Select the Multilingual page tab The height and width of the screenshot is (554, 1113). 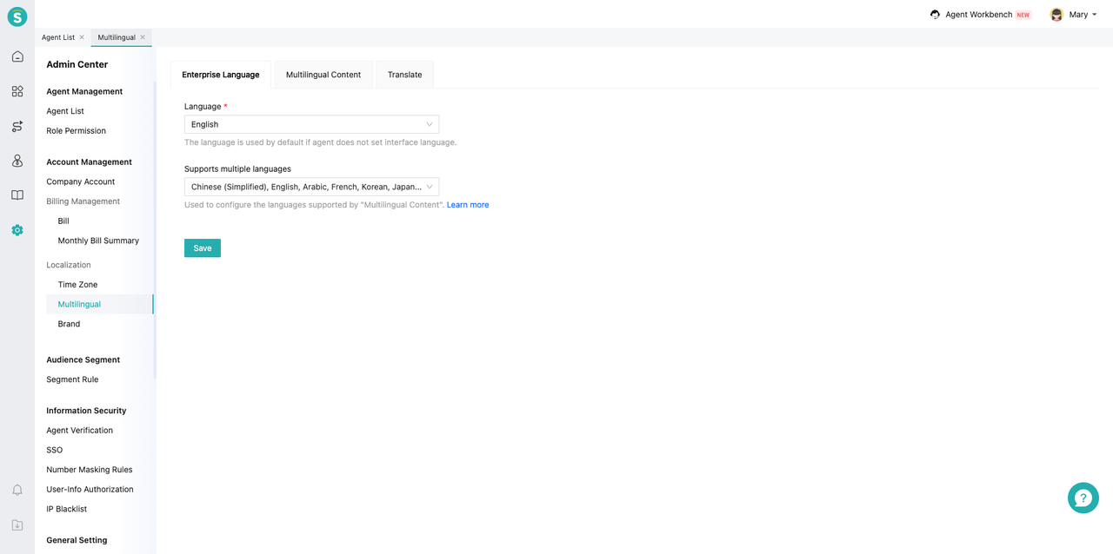tap(117, 37)
